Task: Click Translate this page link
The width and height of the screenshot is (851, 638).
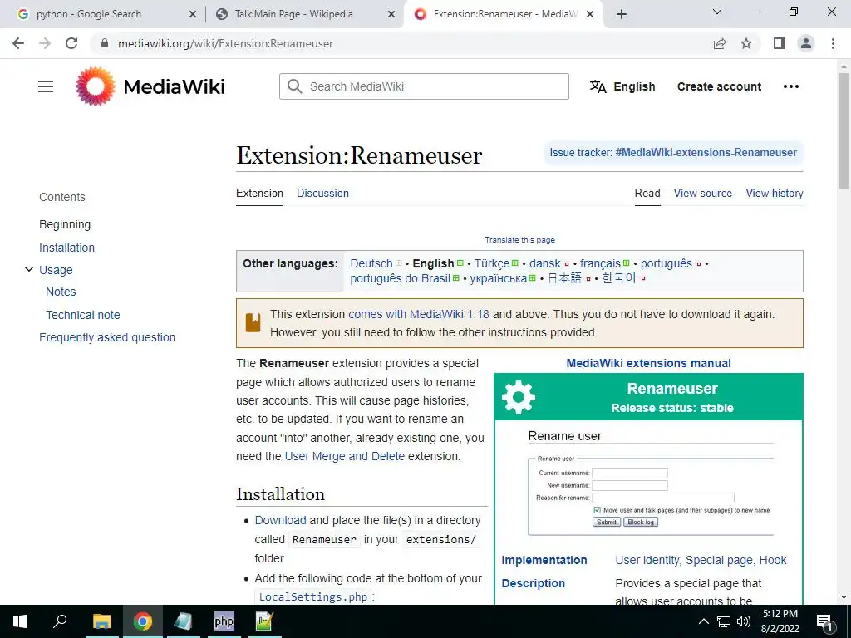Action: (519, 240)
